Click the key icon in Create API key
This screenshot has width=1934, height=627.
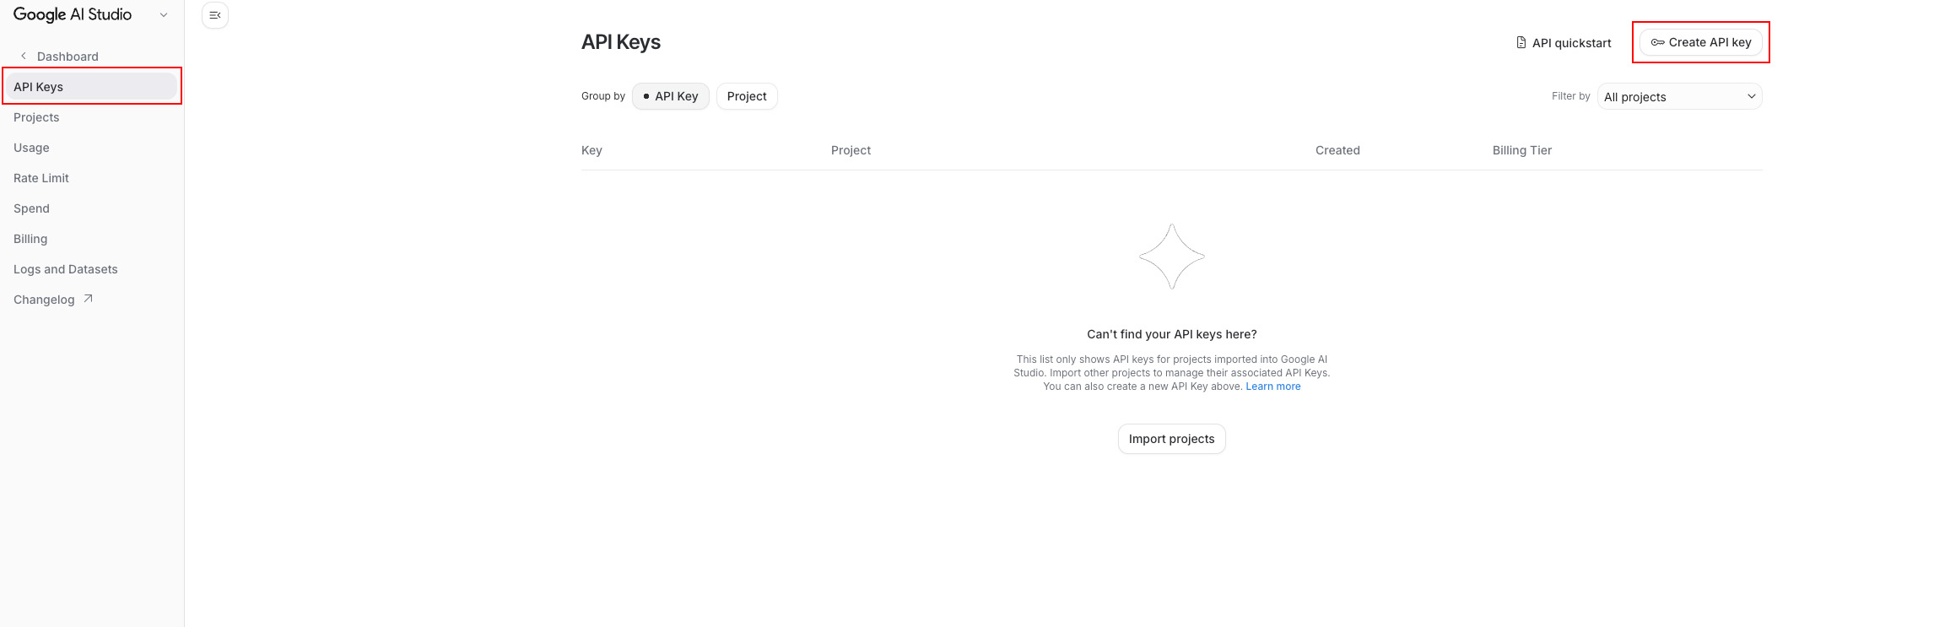click(x=1657, y=42)
